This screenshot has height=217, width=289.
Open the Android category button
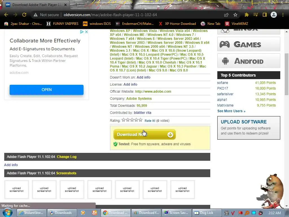pyautogui.click(x=249, y=61)
